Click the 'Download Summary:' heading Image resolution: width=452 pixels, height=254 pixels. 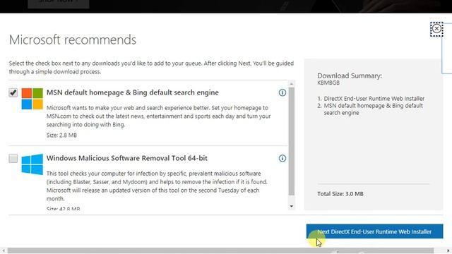pyautogui.click(x=350, y=75)
